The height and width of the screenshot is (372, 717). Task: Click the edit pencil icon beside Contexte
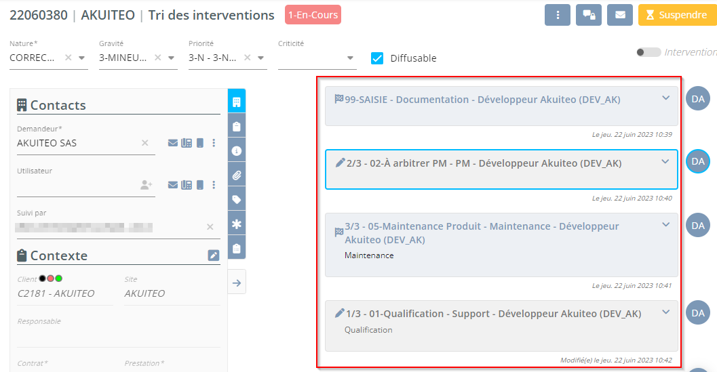pos(214,255)
